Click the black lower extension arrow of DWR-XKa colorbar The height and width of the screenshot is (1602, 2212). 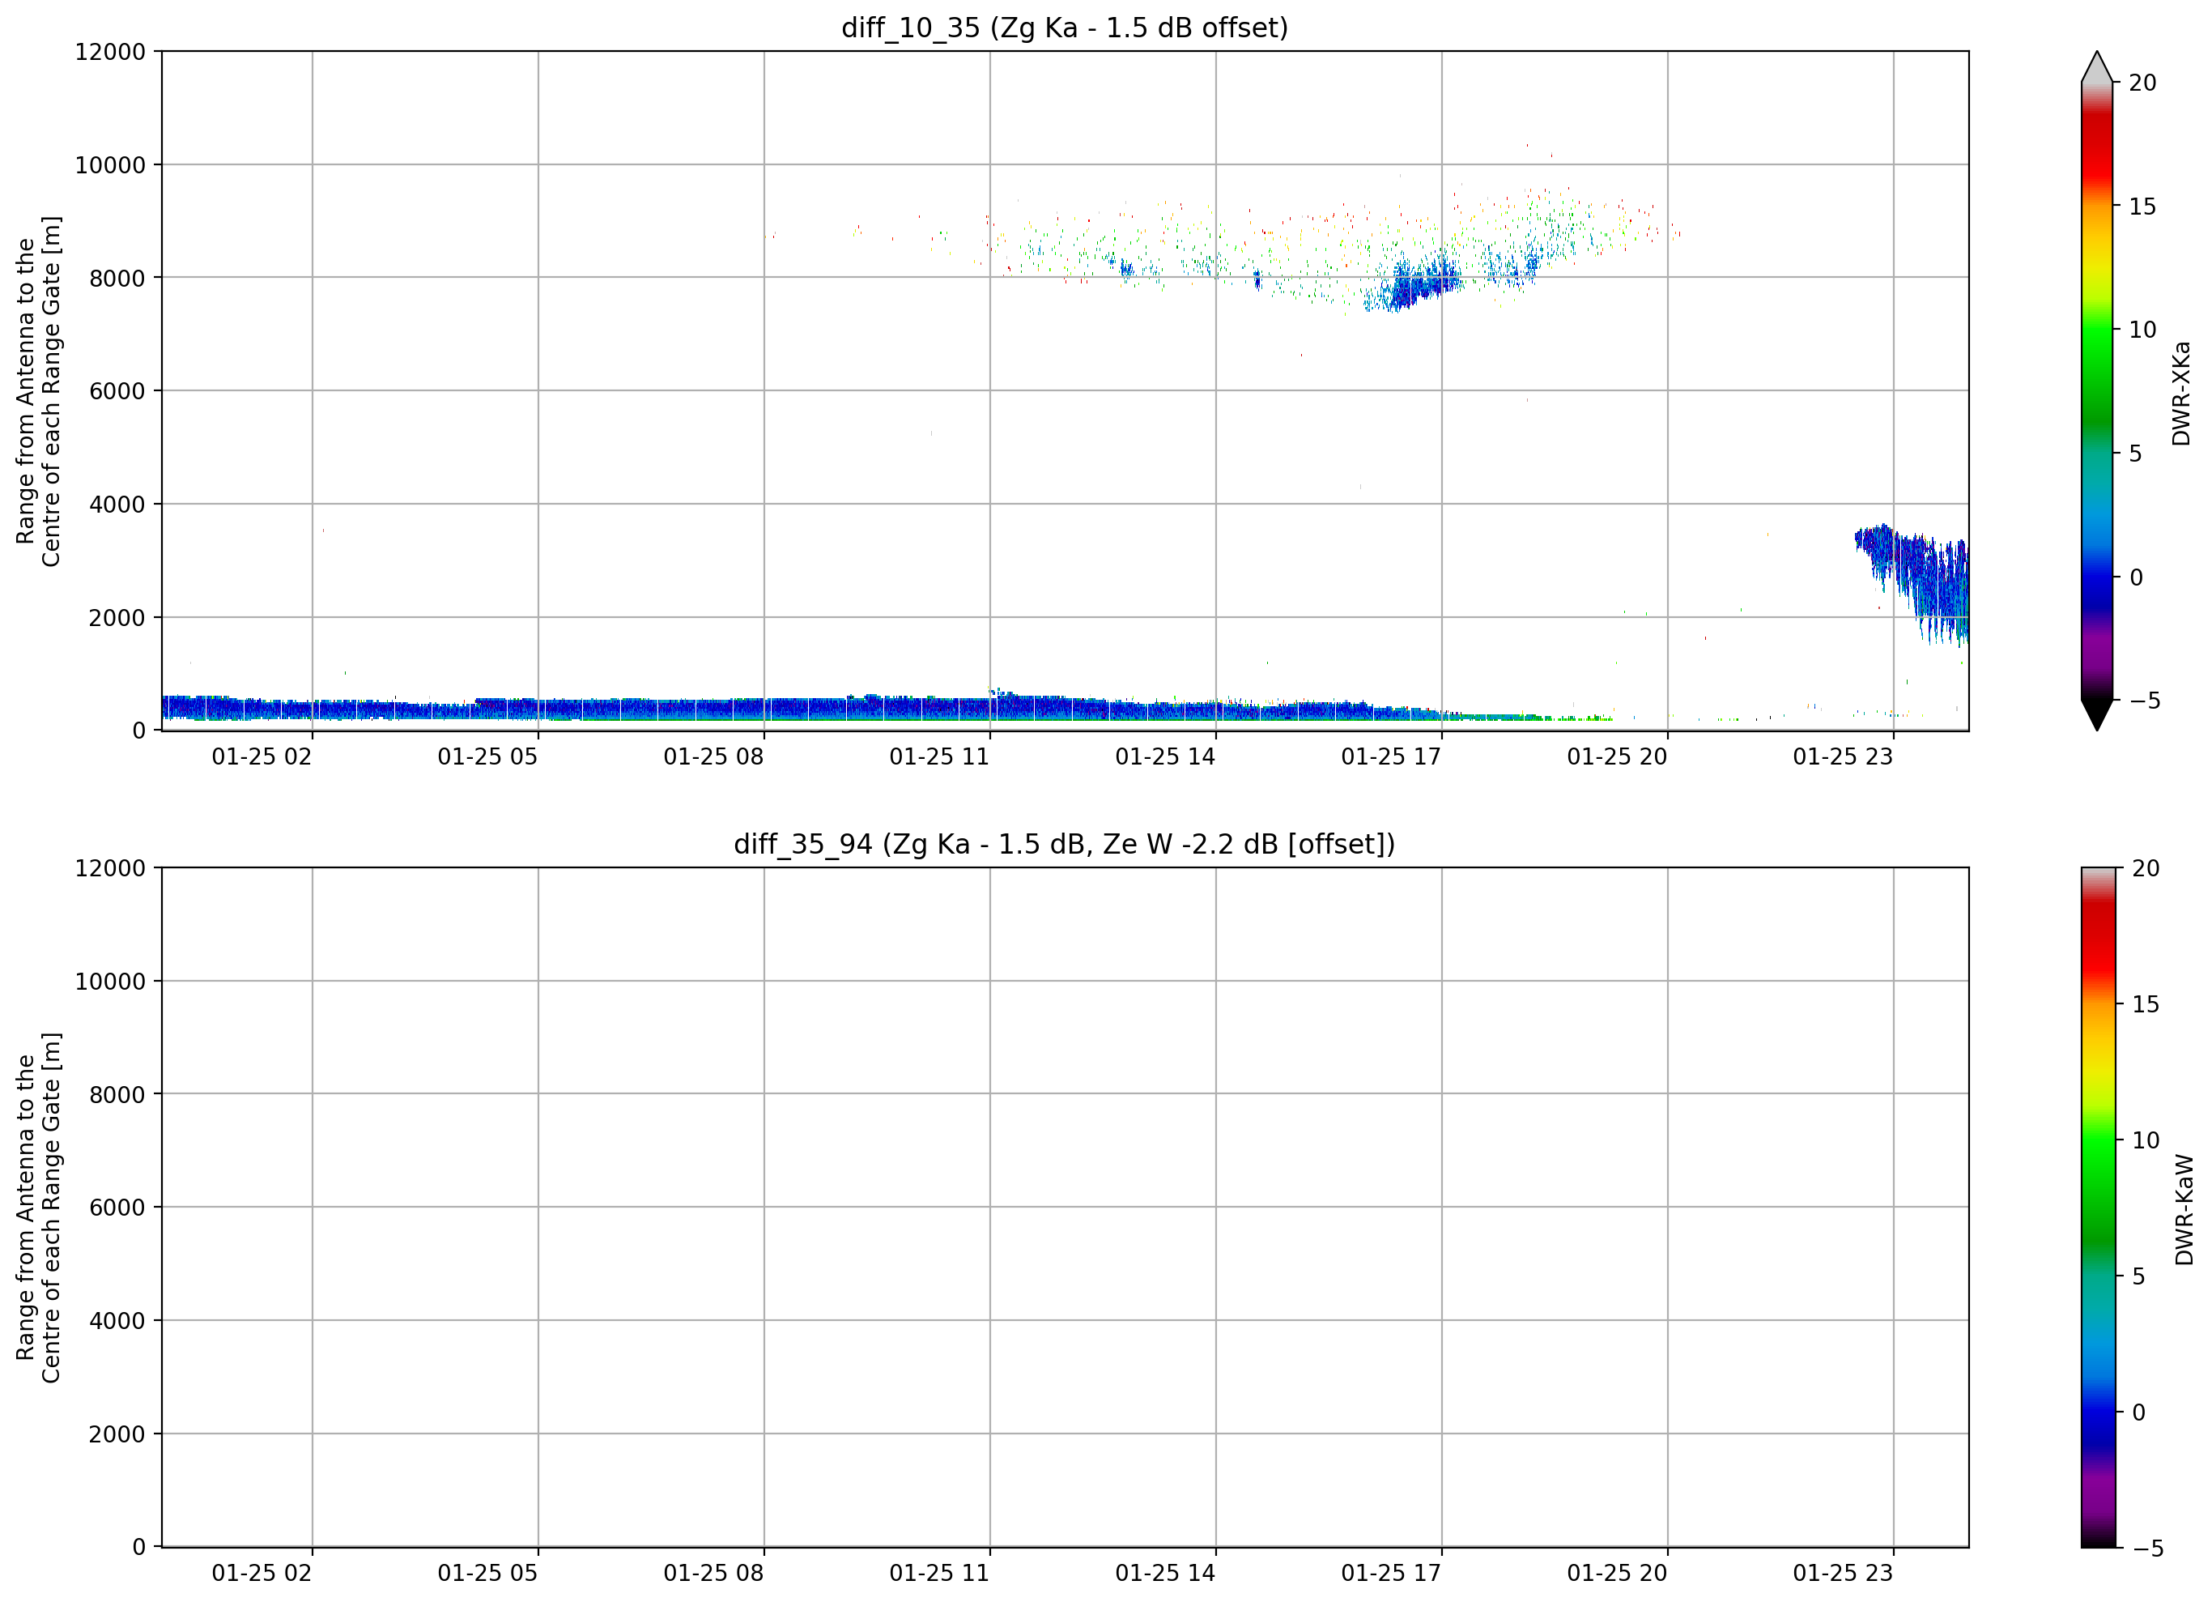click(2097, 714)
